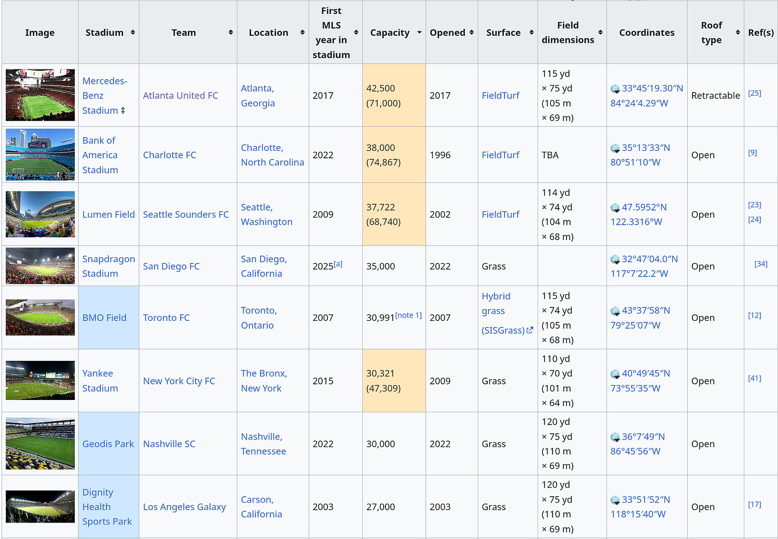Click globe icon for BMO Field coordinates

tap(616, 311)
